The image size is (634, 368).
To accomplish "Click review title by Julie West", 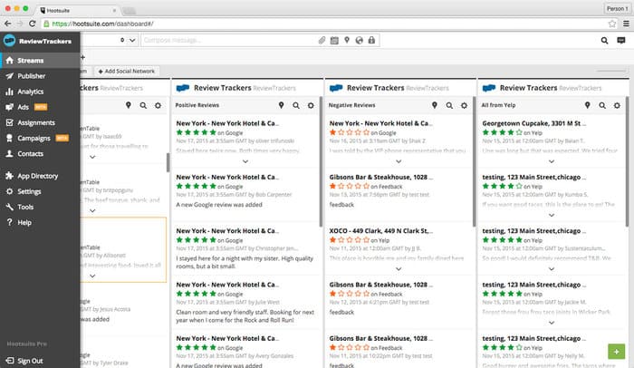I will tap(227, 285).
